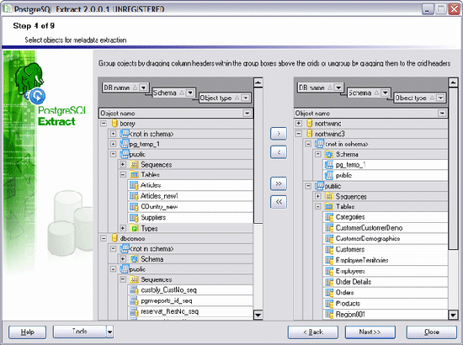This screenshot has width=463, height=345.
Task: Select the EmployeeTerritories table row
Action: (x=386, y=260)
